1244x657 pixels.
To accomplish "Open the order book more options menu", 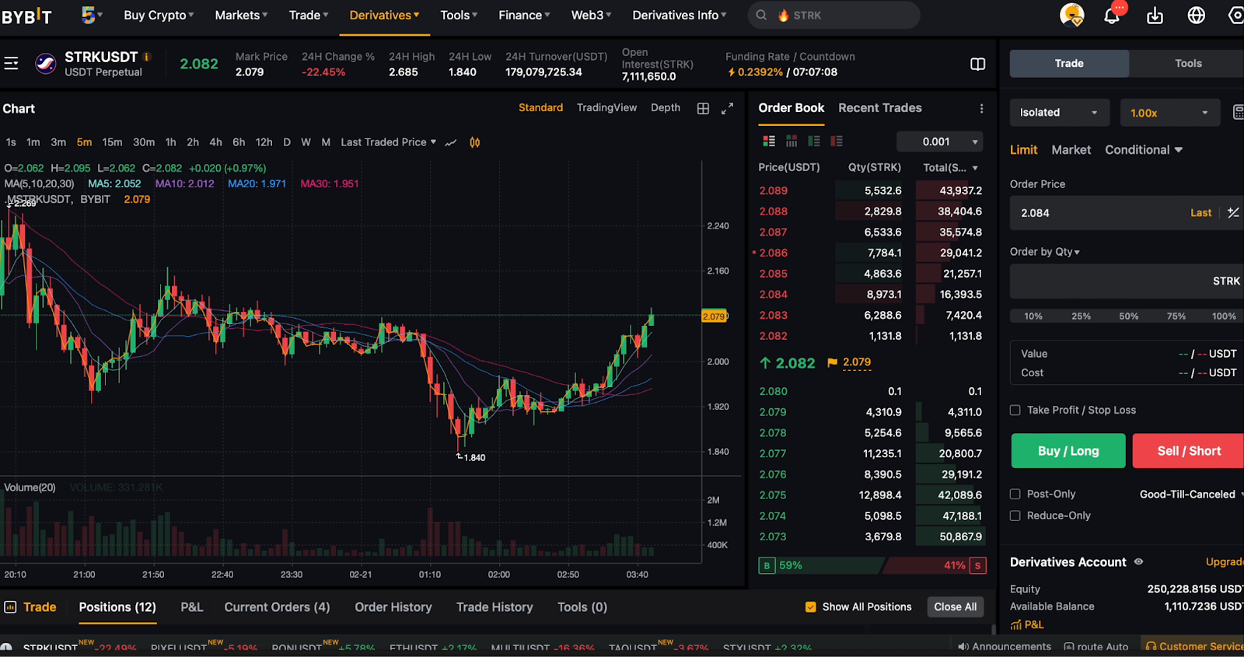I will pyautogui.click(x=981, y=109).
